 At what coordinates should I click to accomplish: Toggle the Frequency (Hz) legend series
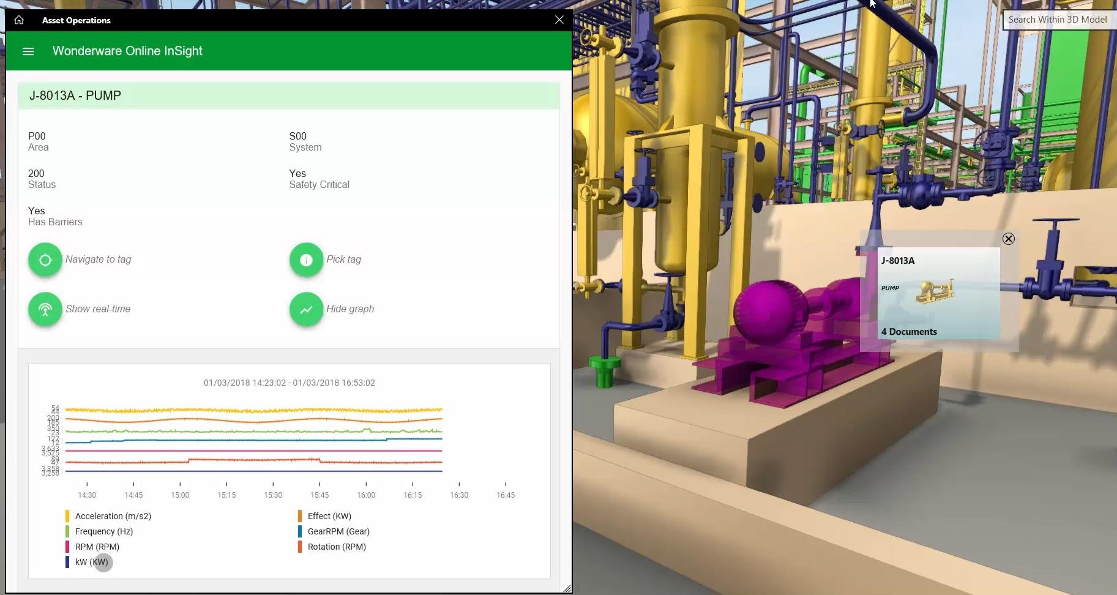[103, 531]
